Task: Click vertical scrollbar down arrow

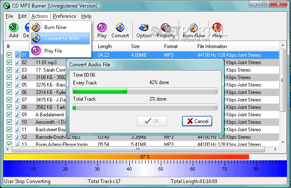Action: coord(283,142)
